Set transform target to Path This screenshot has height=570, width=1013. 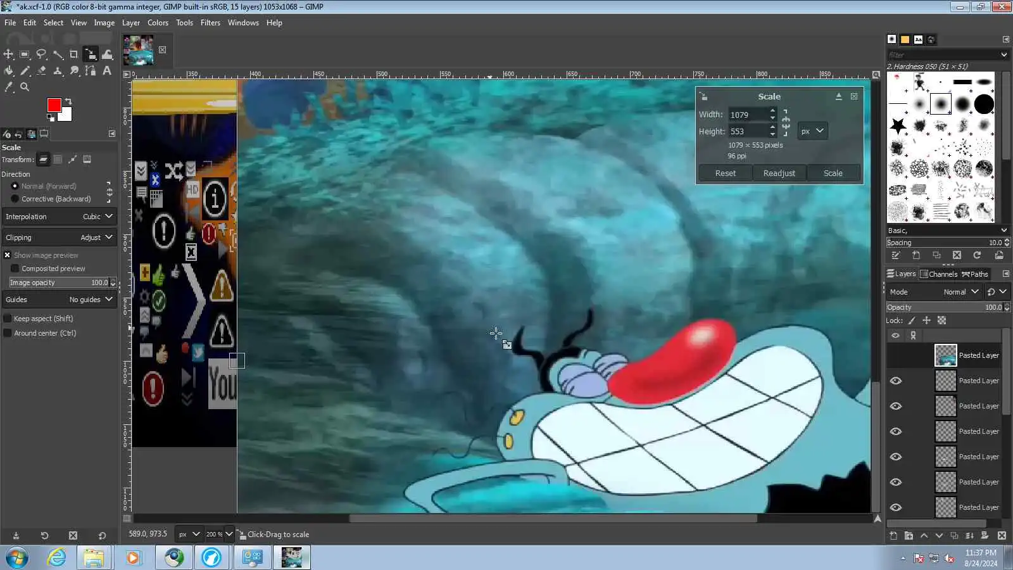72,160
